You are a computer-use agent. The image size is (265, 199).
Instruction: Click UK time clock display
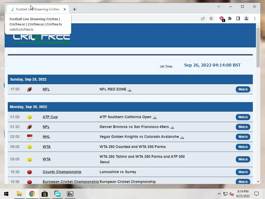coord(212,65)
